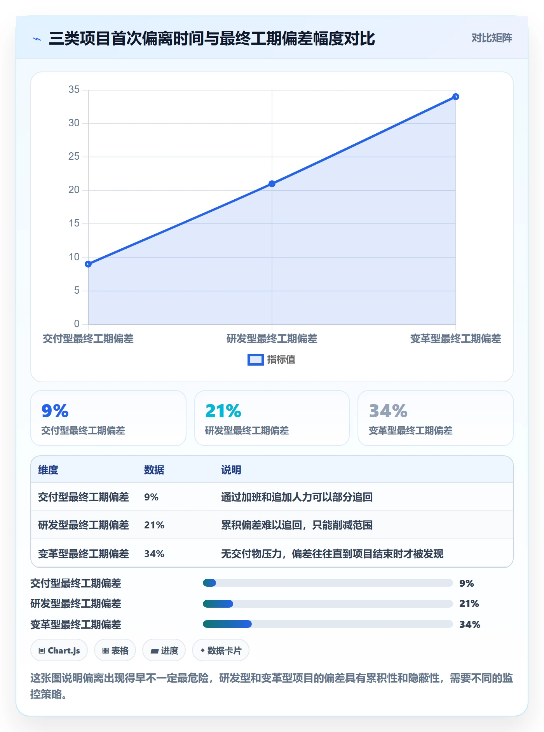Select the 数据卡片 tag
The image size is (544, 732).
[221, 650]
